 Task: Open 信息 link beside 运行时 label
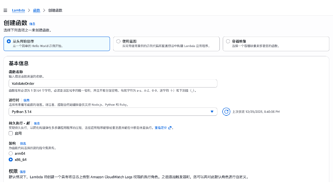tap(26, 100)
